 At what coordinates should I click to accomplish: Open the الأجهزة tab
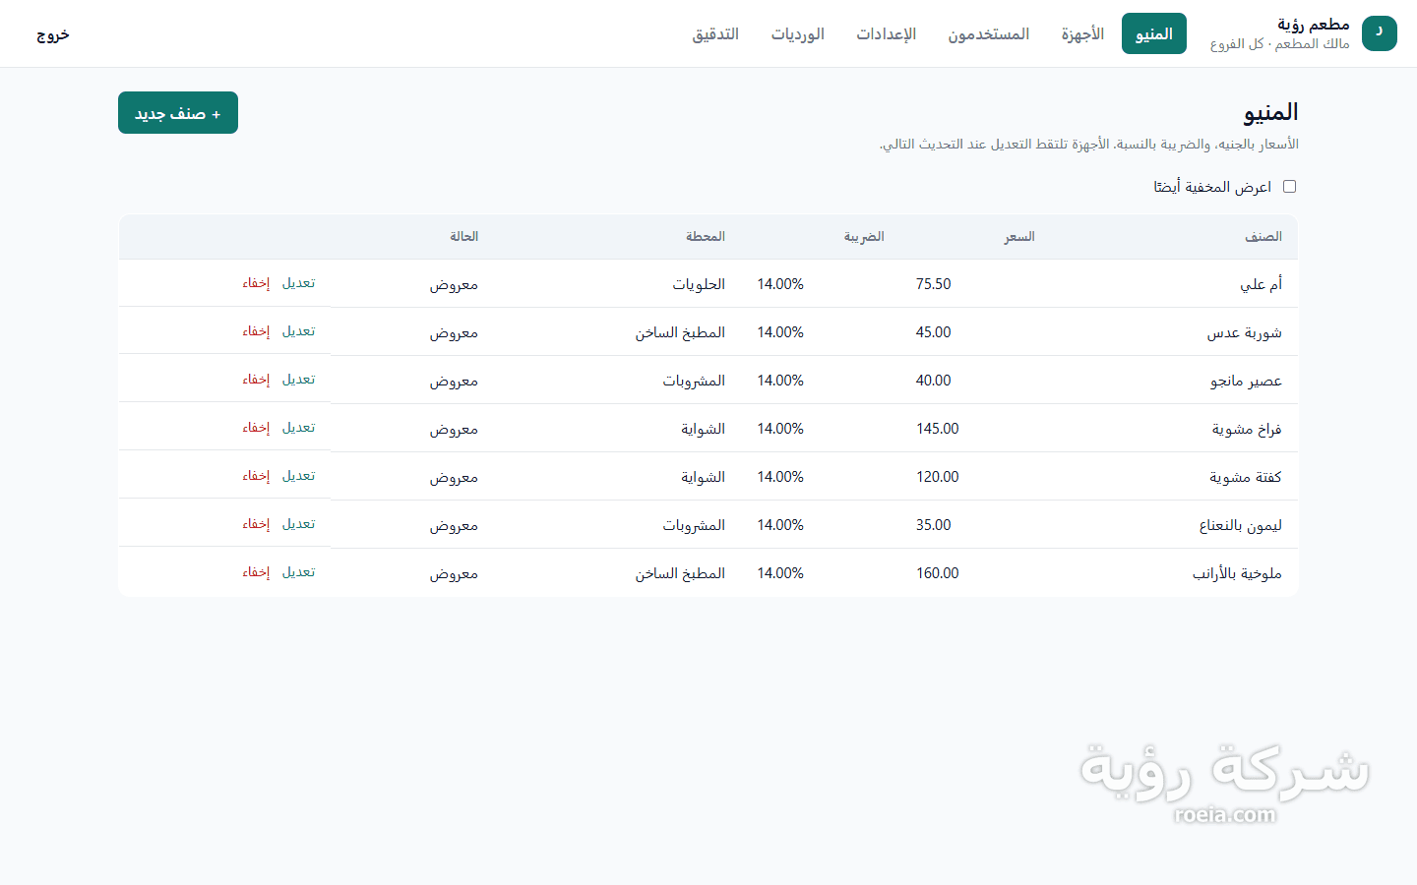1082,33
